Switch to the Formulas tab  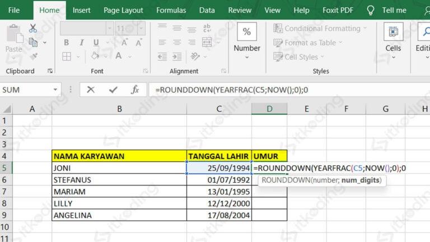tap(171, 10)
